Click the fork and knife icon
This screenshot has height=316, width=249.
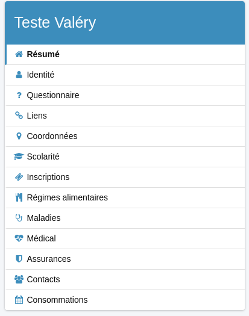tap(19, 197)
